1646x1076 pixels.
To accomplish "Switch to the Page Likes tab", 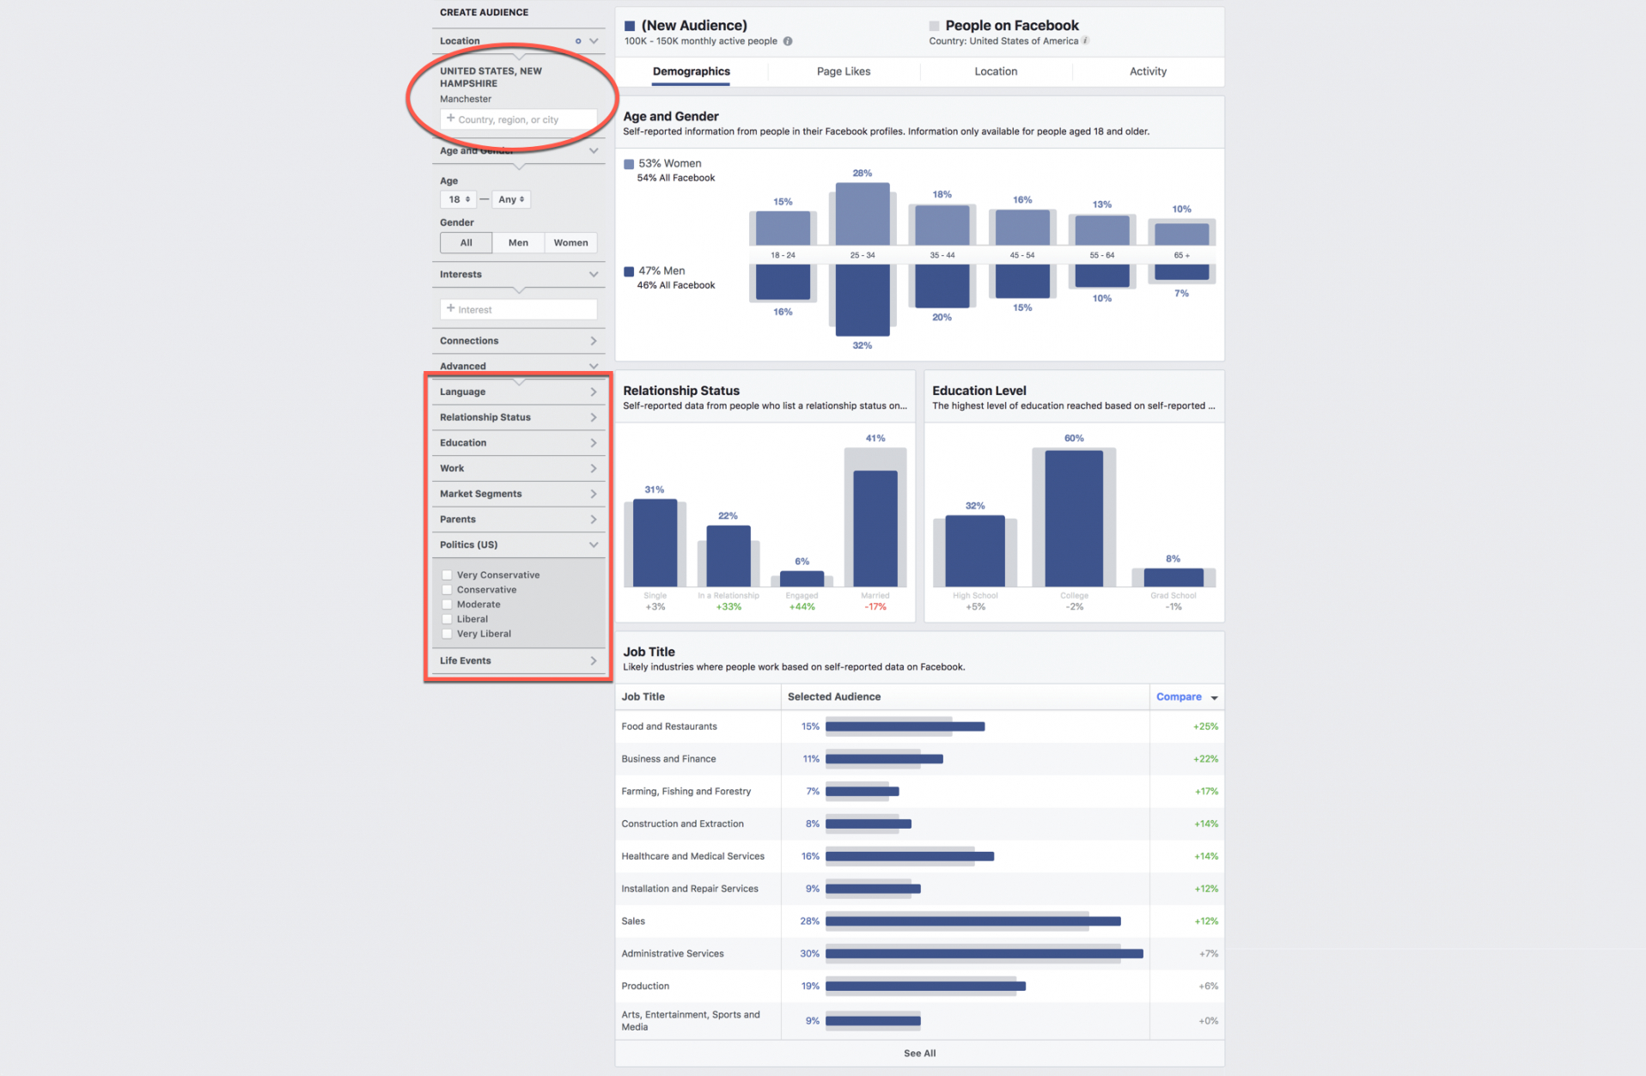I will pyautogui.click(x=843, y=71).
